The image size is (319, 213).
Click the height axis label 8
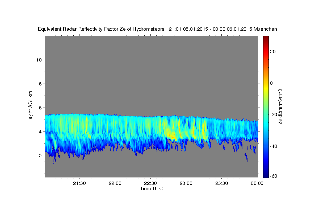point(40,84)
